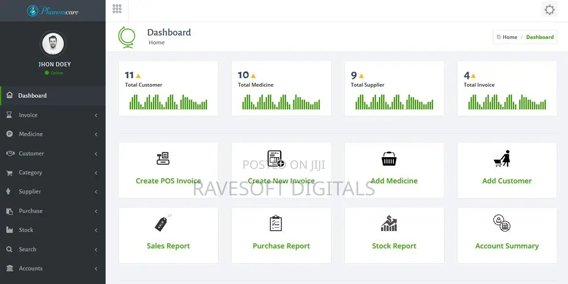Expand the Purchase menu chevron
The image size is (568, 284).
[96, 211]
